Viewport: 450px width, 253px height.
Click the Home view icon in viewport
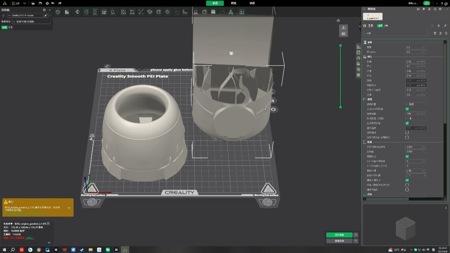(338, 20)
